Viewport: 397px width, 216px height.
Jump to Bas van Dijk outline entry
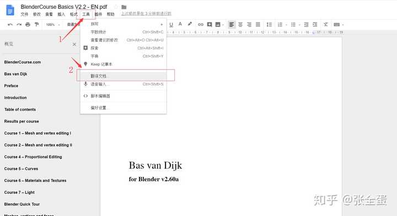click(15, 74)
